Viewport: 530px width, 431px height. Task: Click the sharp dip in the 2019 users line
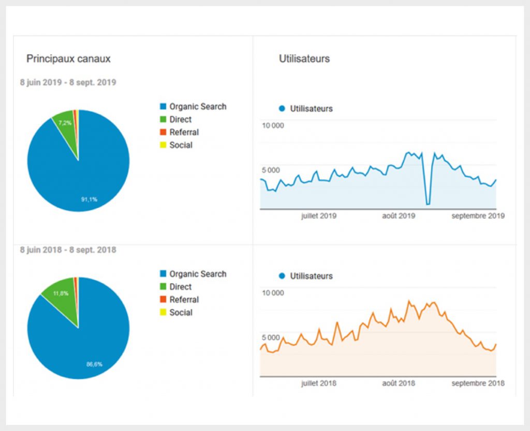pos(428,204)
